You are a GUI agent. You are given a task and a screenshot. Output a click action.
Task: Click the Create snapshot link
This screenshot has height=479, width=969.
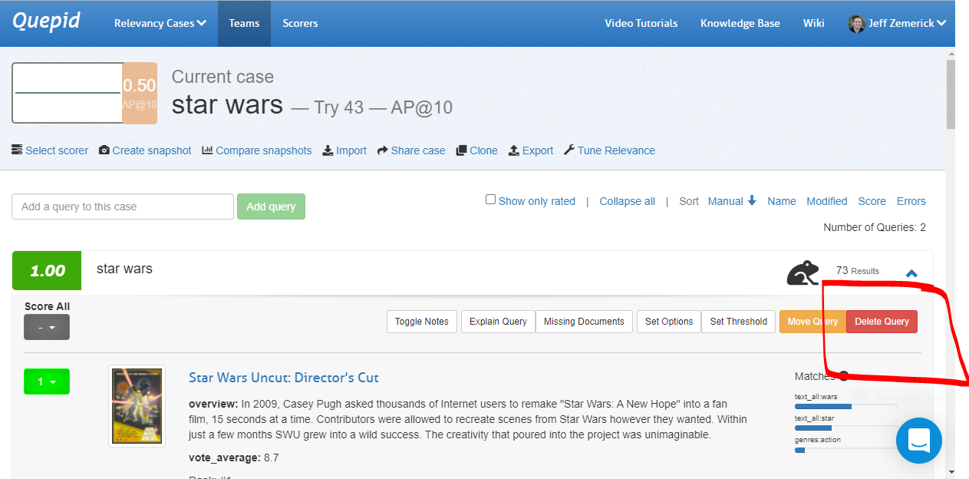pyautogui.click(x=152, y=150)
